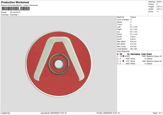
Task: Click the Zoom value 1:1
Action: (158, 11)
